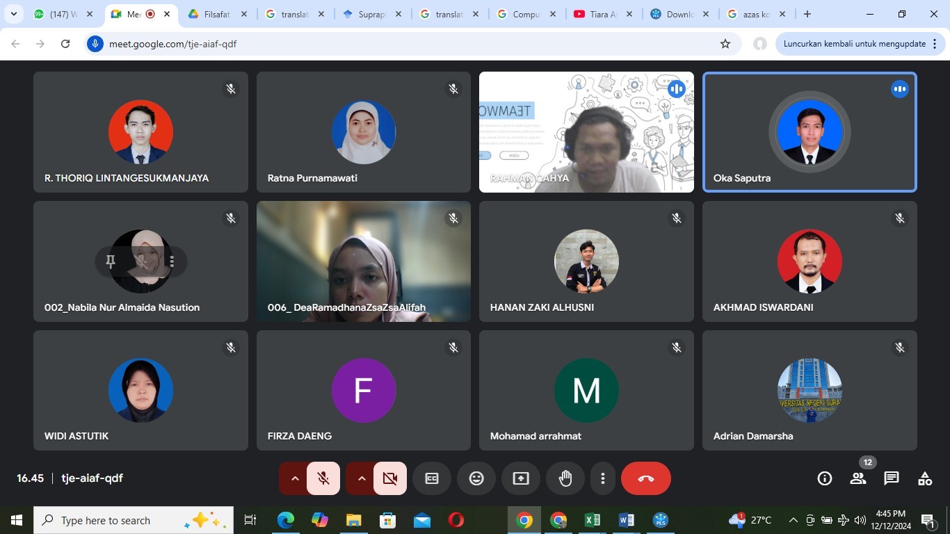Toggle the muted microphone button
Screen dimensions: 950x534
tap(323, 478)
